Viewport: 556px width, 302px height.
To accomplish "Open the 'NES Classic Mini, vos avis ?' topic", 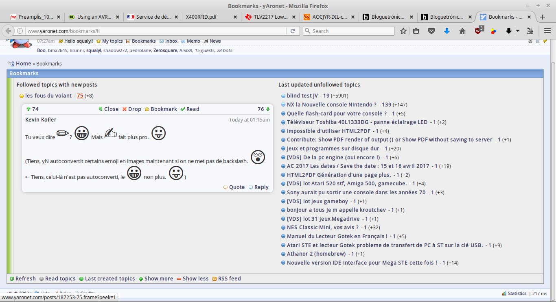I will pyautogui.click(x=322, y=227).
